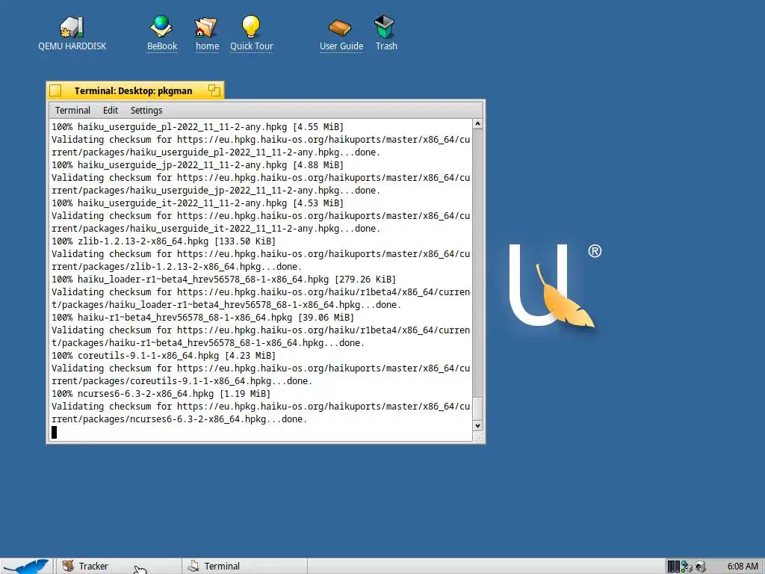Image resolution: width=765 pixels, height=574 pixels.
Task: Click the Terminal window resize corner
Action: tap(479, 437)
